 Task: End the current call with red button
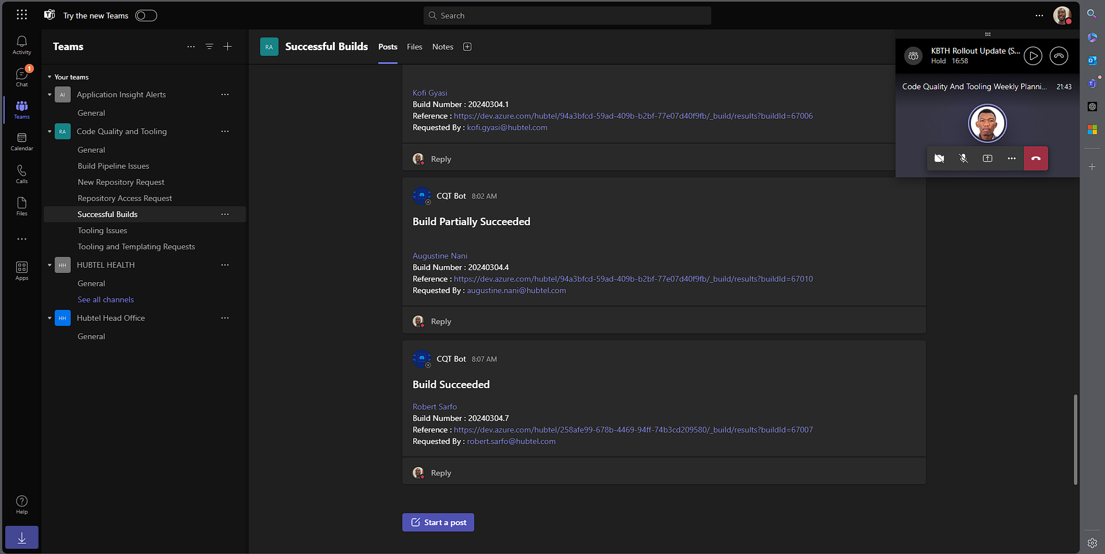point(1036,158)
